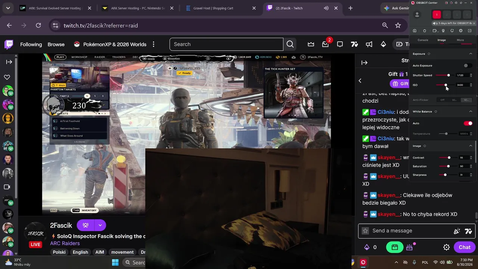Image resolution: width=478 pixels, height=269 pixels.
Task: Click the gimbal reset refresh icon in OBSBOT
Action: click(x=452, y=31)
